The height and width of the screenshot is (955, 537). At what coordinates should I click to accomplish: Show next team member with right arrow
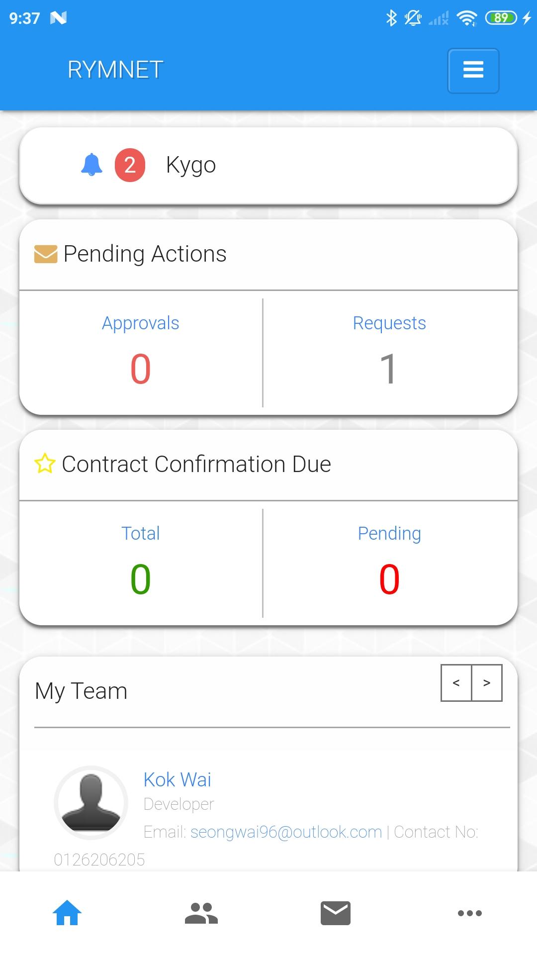(487, 683)
